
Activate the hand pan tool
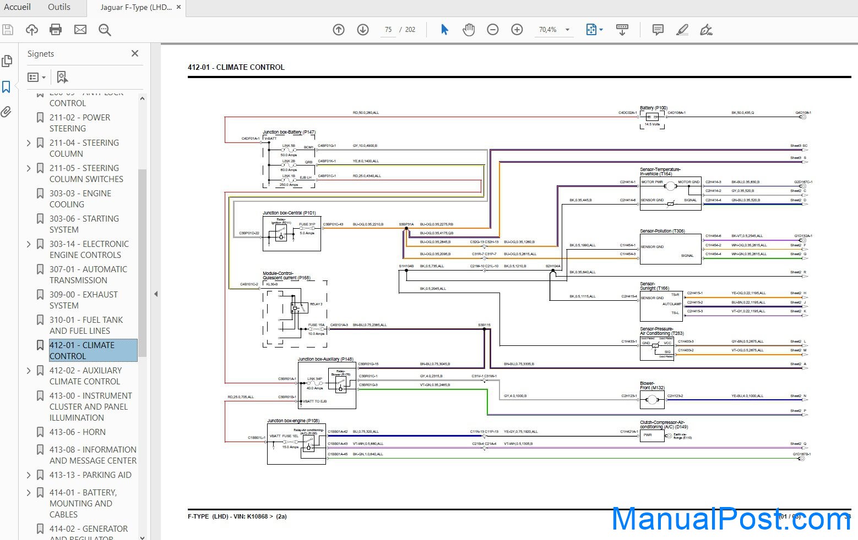pyautogui.click(x=469, y=30)
